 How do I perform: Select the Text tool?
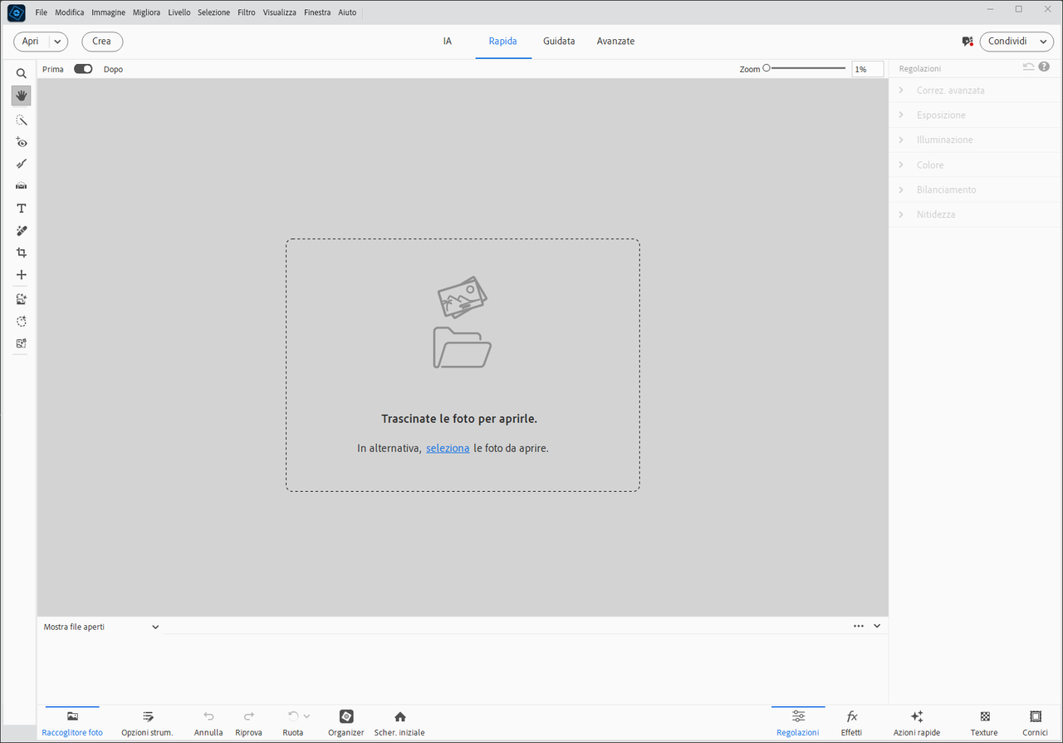[x=22, y=209]
